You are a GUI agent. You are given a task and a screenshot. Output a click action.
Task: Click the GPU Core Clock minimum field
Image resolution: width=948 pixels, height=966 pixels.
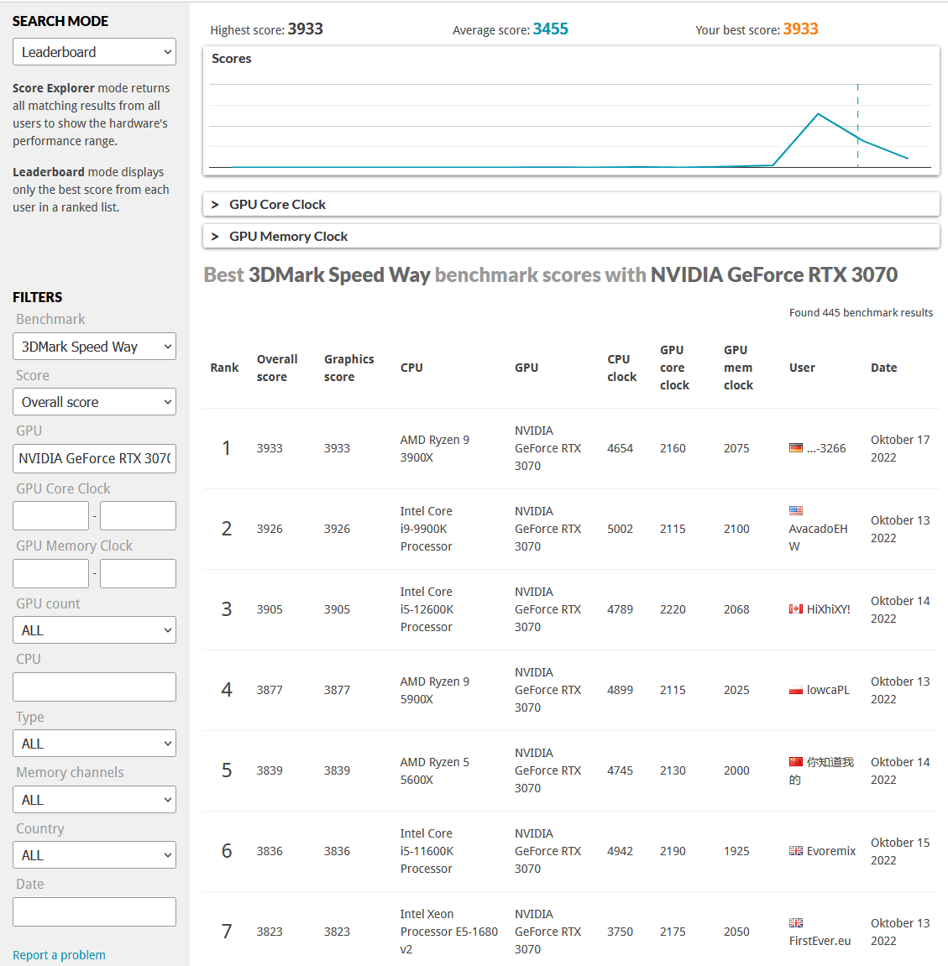pyautogui.click(x=50, y=515)
